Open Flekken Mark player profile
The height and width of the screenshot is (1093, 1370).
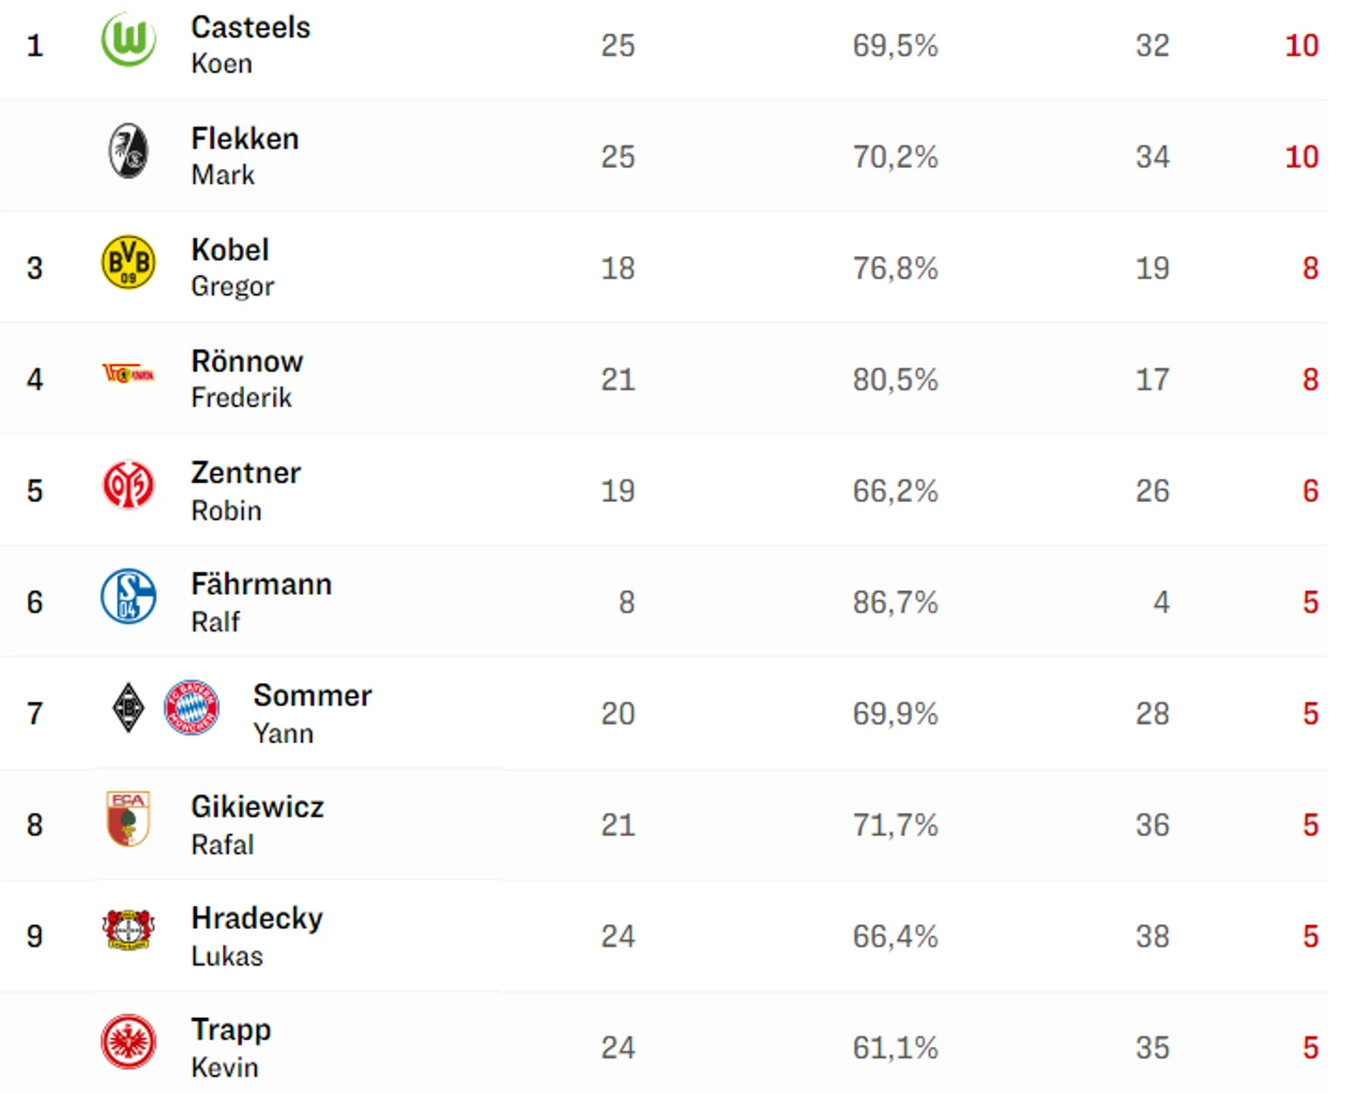[x=245, y=156]
